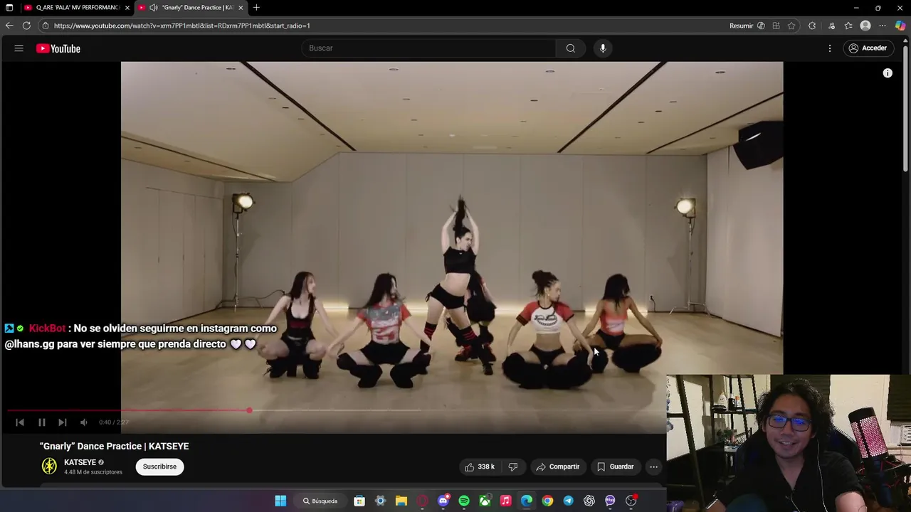Screen dimensions: 911x512
Task: Click the video title “Gnarly” Dance Practice
Action: click(x=114, y=446)
